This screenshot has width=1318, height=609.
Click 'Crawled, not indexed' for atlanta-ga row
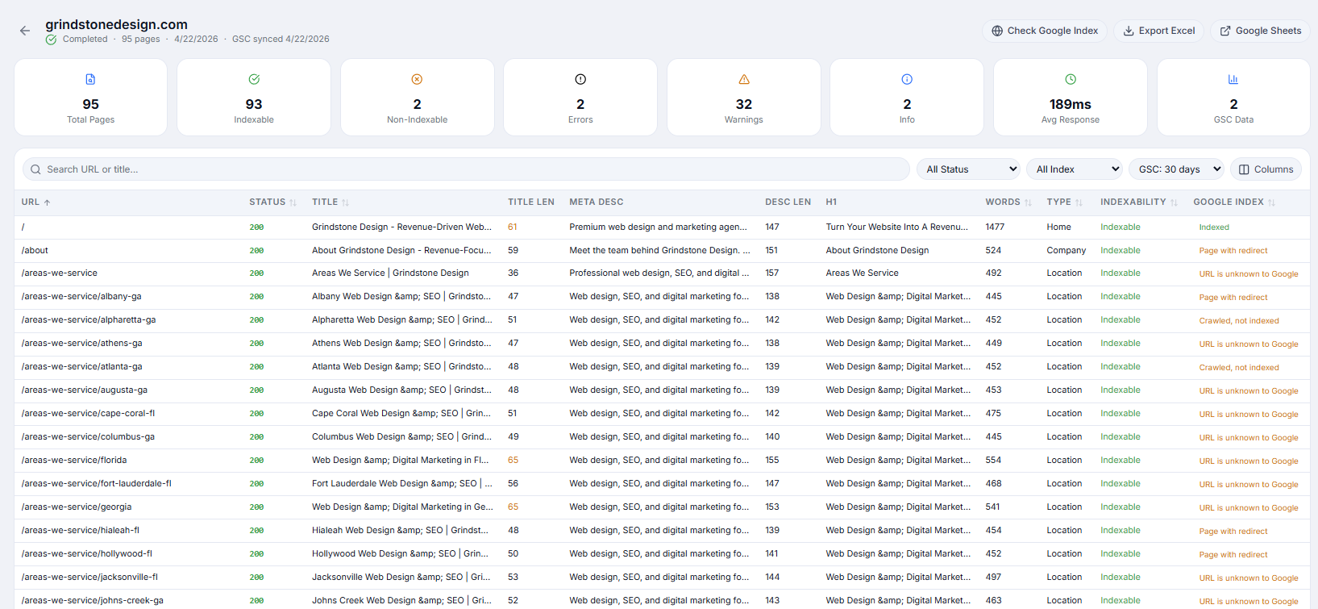pos(1239,368)
